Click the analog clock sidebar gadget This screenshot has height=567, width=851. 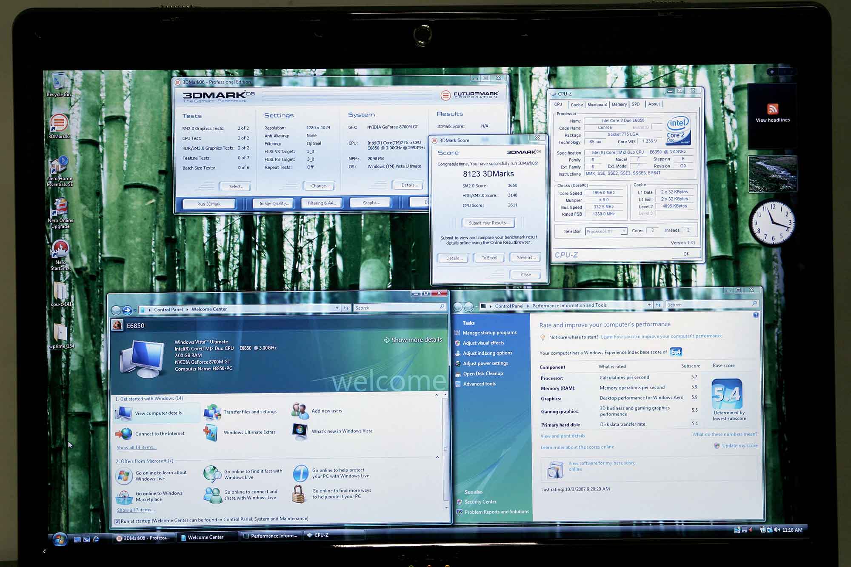click(x=772, y=223)
